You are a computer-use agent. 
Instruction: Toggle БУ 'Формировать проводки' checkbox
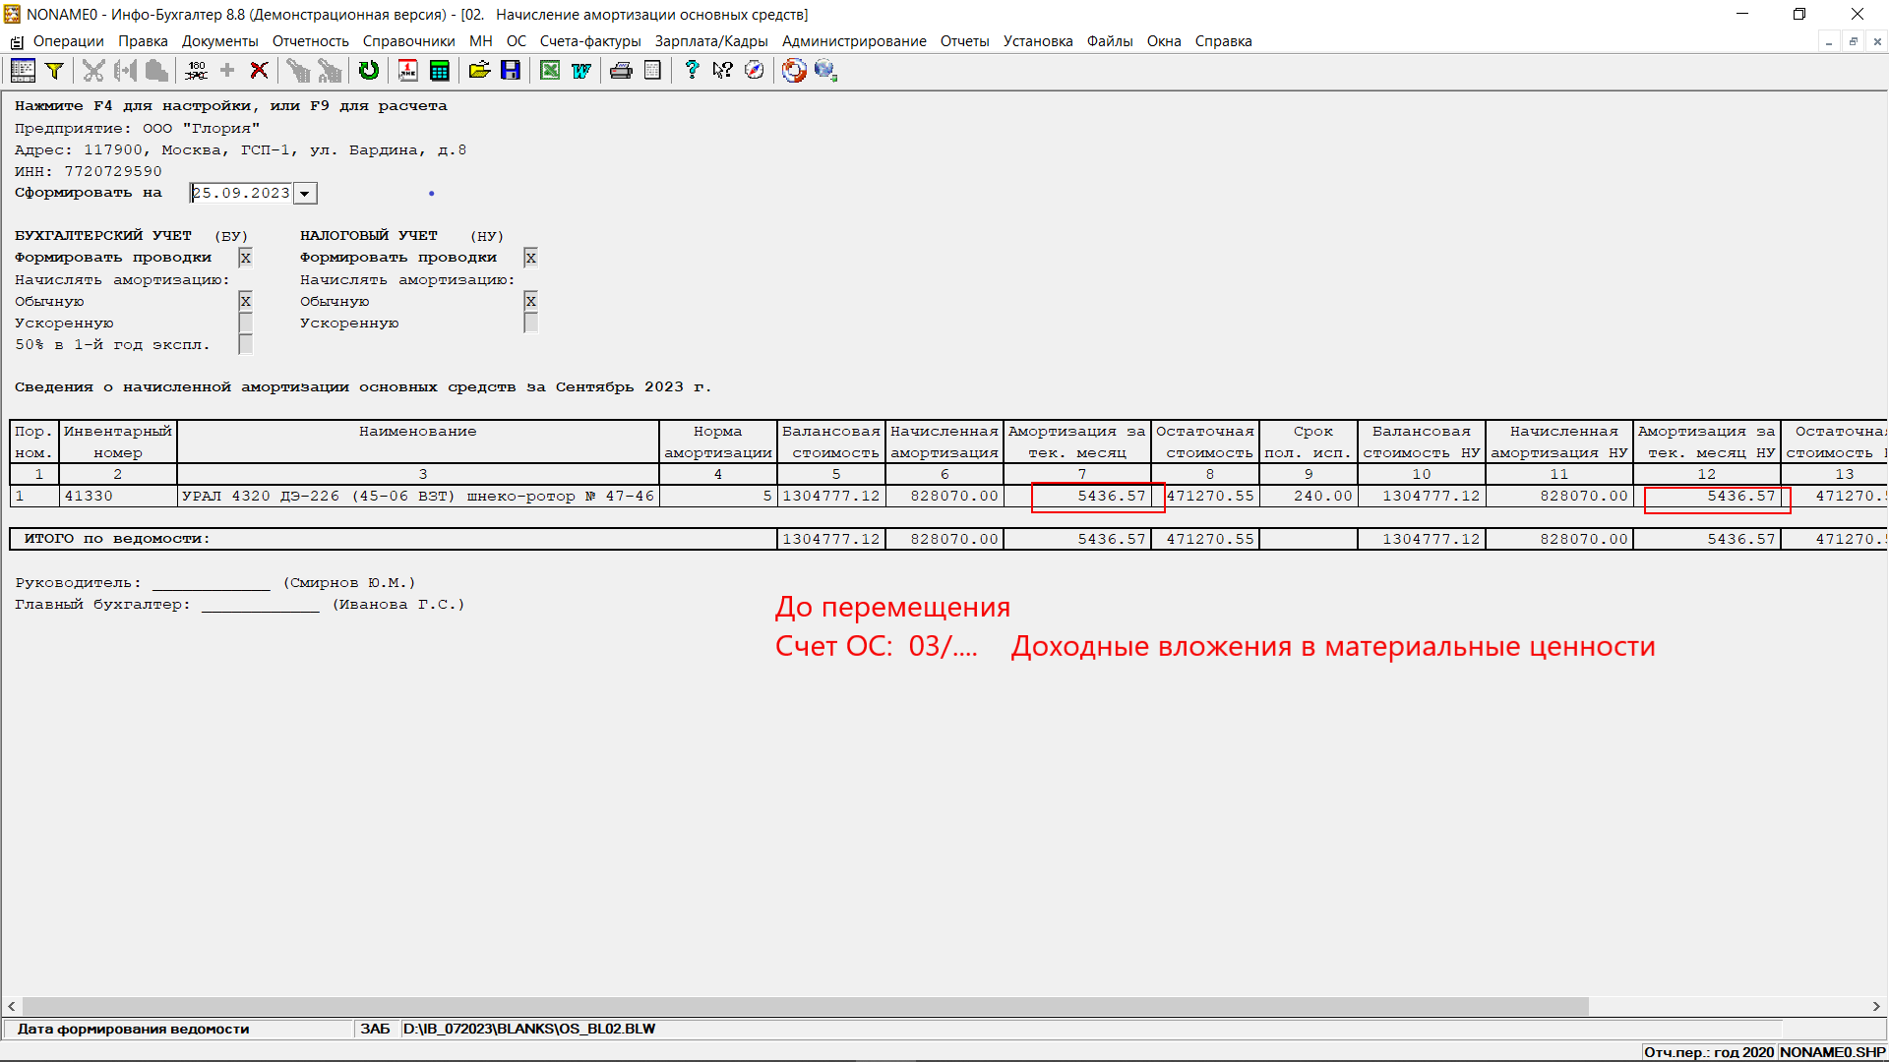coord(246,258)
